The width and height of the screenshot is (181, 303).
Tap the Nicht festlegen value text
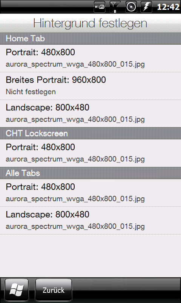pyautogui.click(x=31, y=92)
